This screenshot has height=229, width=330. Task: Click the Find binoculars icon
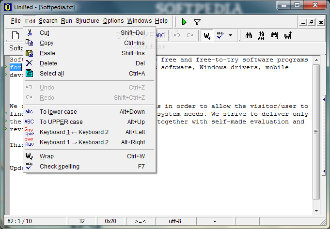[249, 35]
